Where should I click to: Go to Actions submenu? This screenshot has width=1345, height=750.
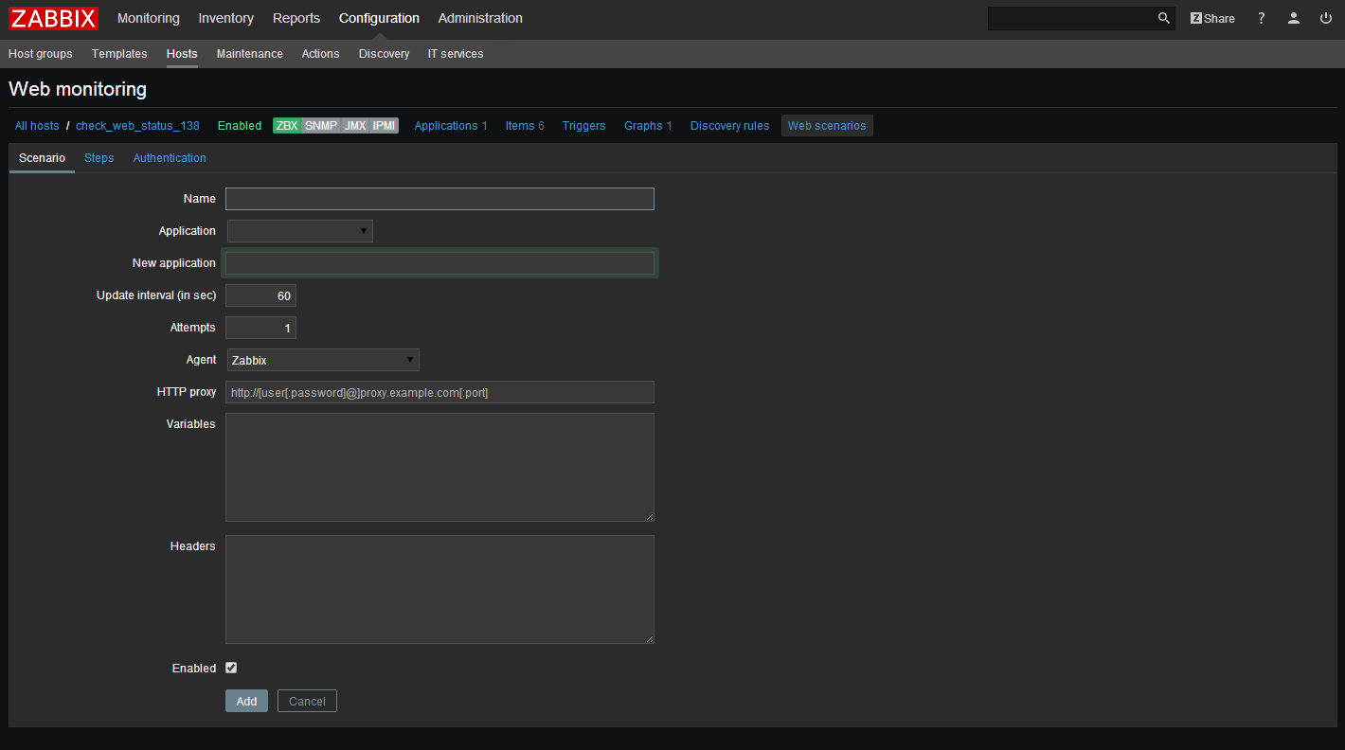[321, 54]
